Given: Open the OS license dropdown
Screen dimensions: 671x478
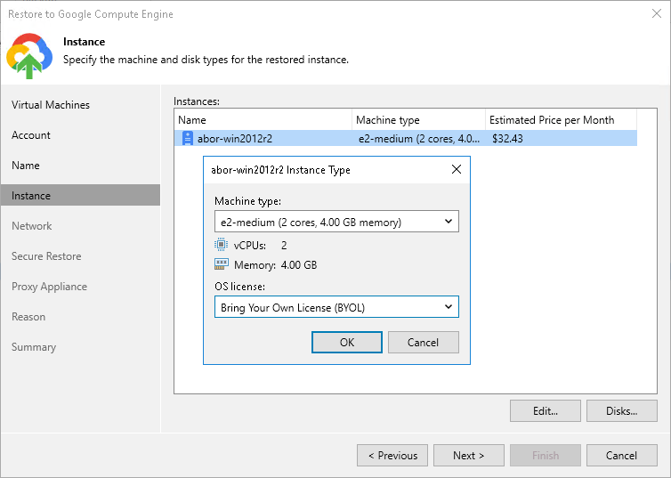Looking at the screenshot, I should 336,307.
